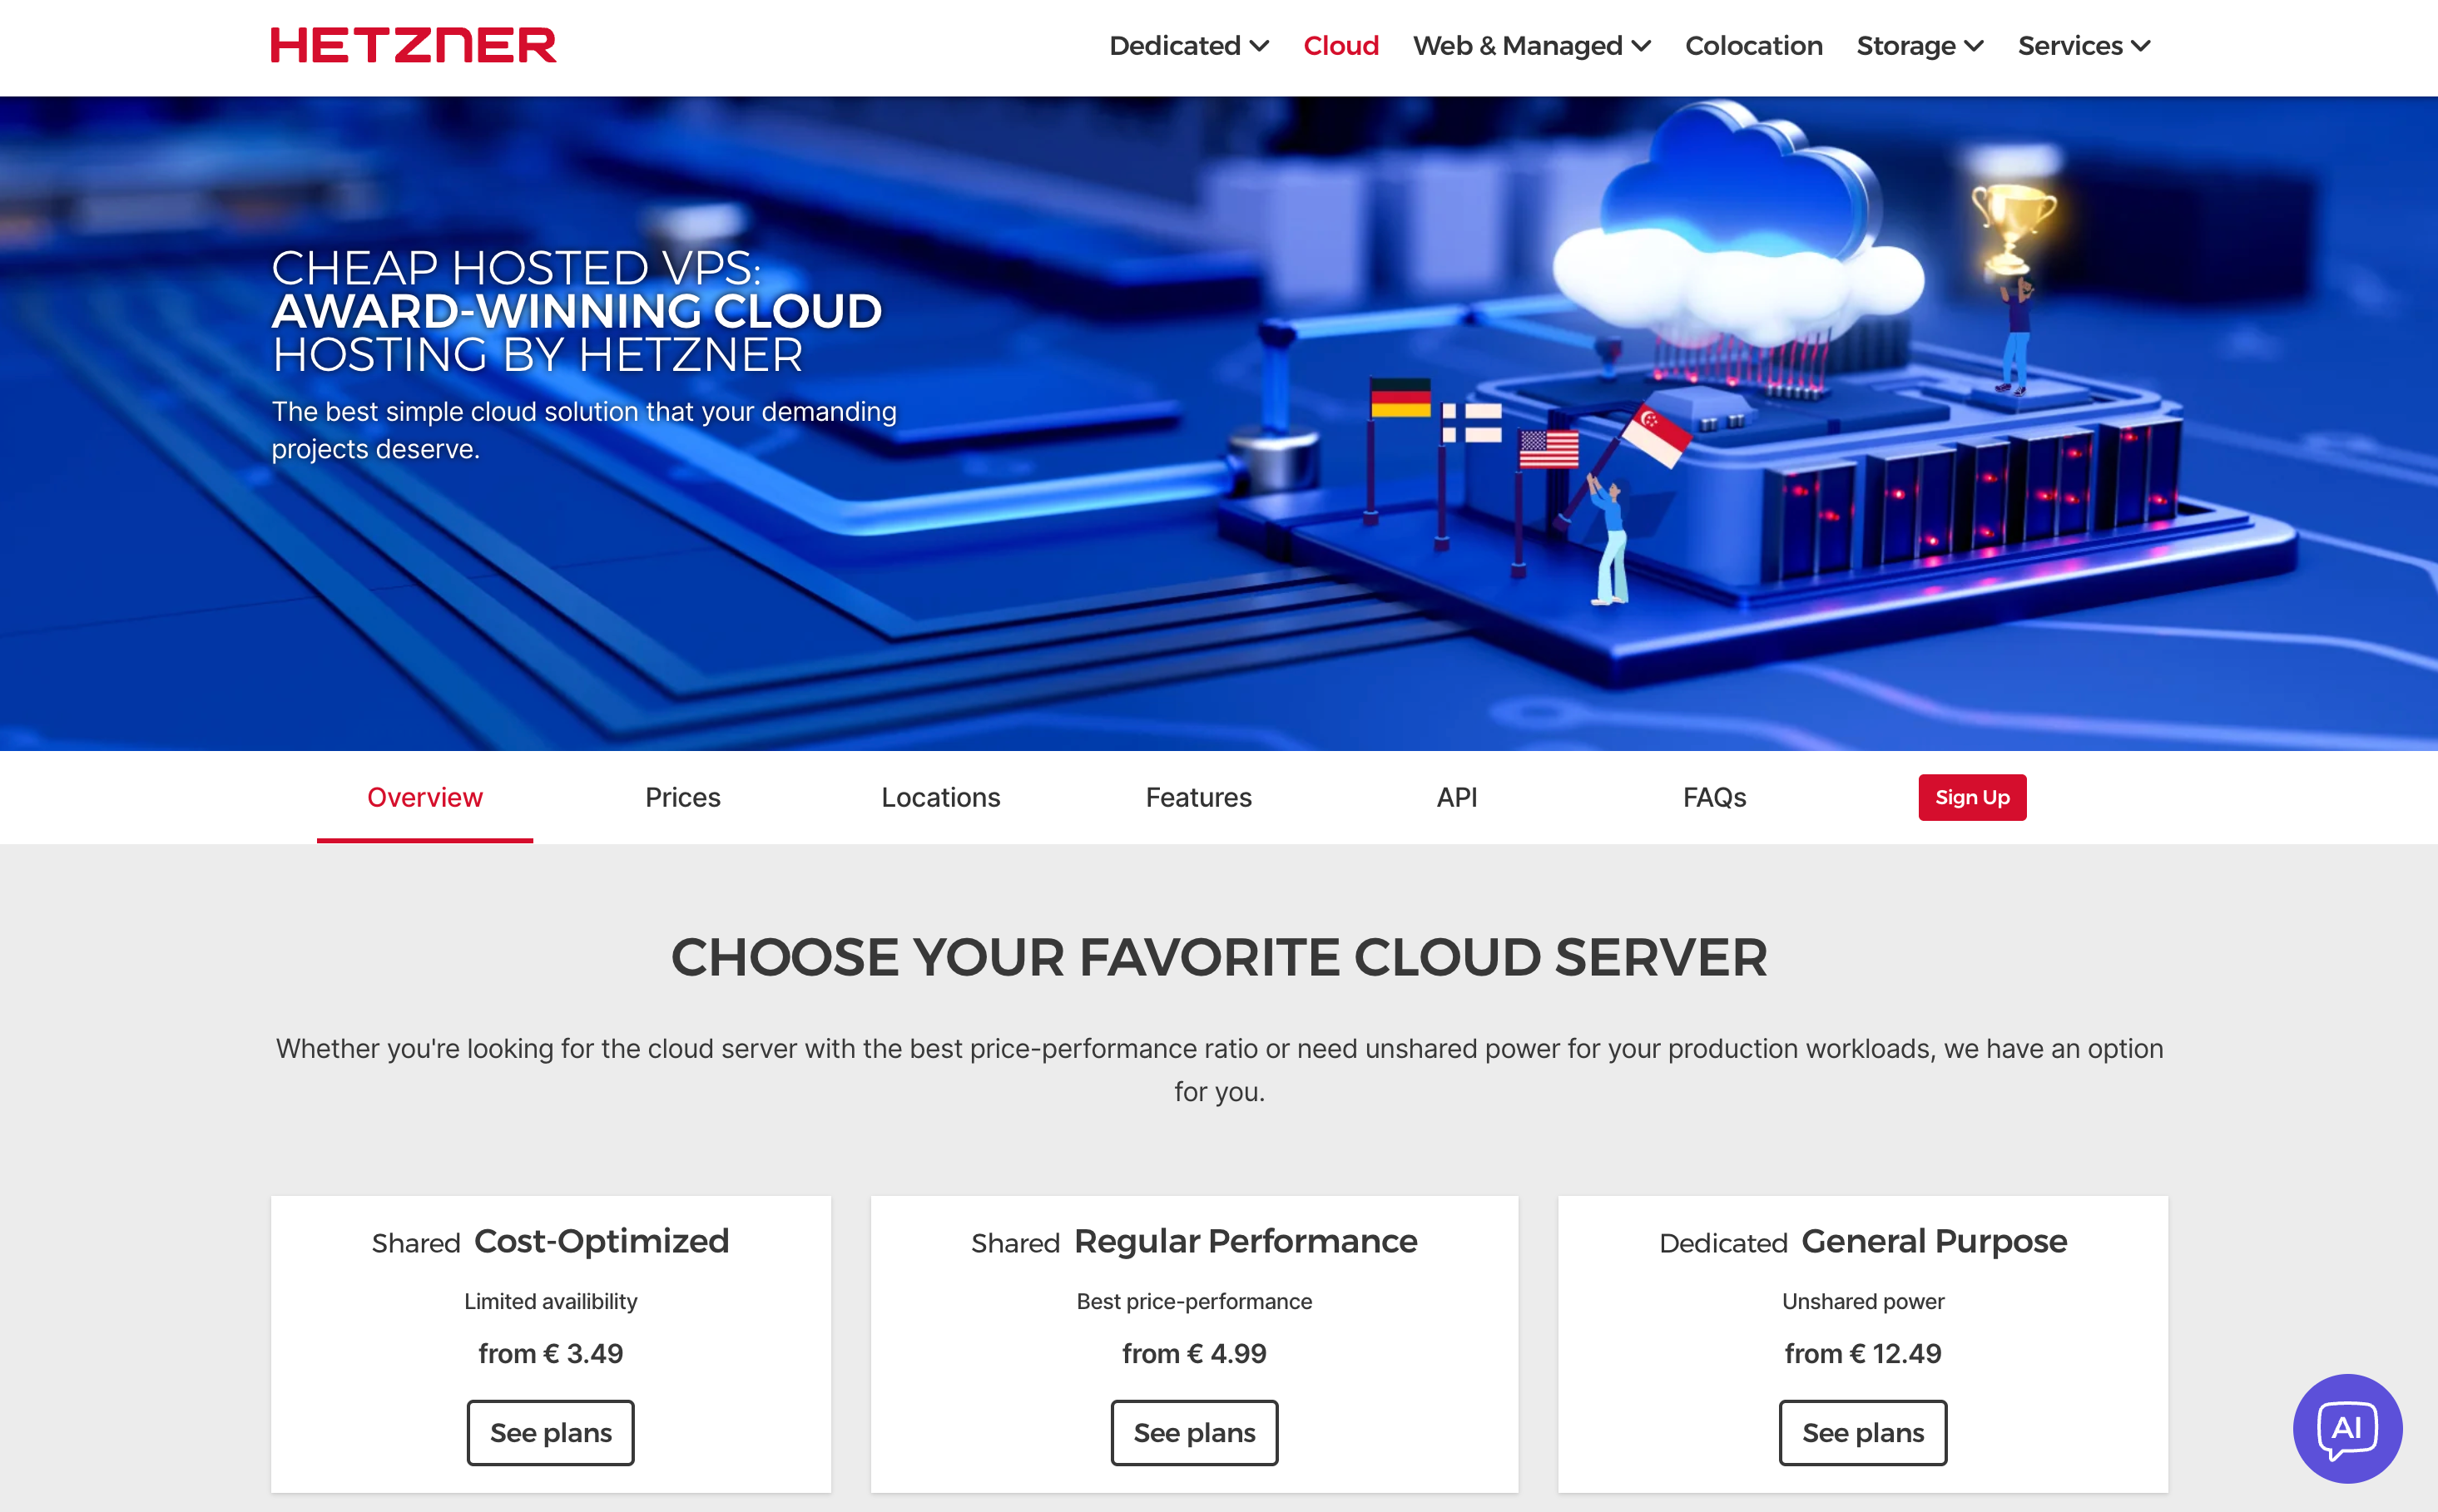The width and height of the screenshot is (2438, 1512).
Task: Open the AI chat assistant bubble
Action: (x=2347, y=1428)
